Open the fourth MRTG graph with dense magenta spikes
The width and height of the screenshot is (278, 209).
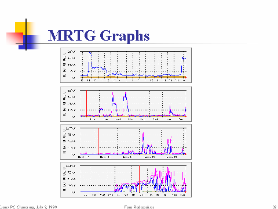126,179
